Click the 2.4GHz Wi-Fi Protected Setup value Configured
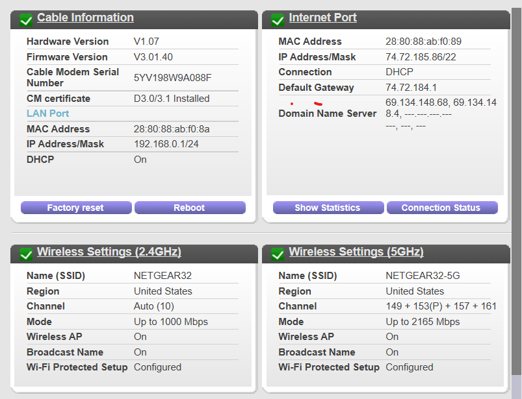522x399 pixels. pos(157,367)
